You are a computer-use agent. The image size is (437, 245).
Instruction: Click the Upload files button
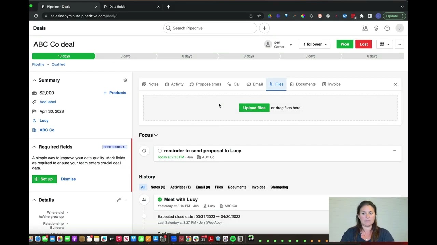pos(254,108)
